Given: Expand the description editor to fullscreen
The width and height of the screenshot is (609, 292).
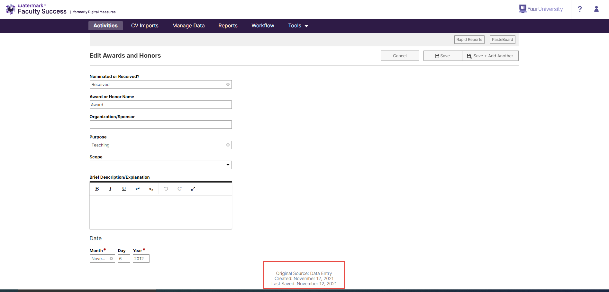Looking at the screenshot, I should pyautogui.click(x=193, y=189).
